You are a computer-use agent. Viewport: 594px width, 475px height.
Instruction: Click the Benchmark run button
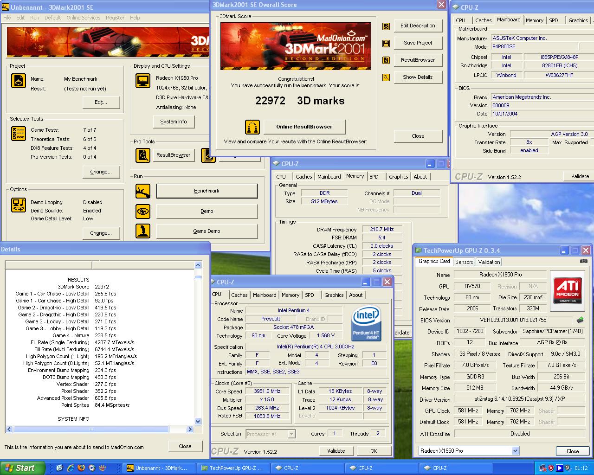tap(207, 191)
